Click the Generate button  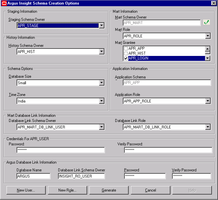tap(109, 190)
